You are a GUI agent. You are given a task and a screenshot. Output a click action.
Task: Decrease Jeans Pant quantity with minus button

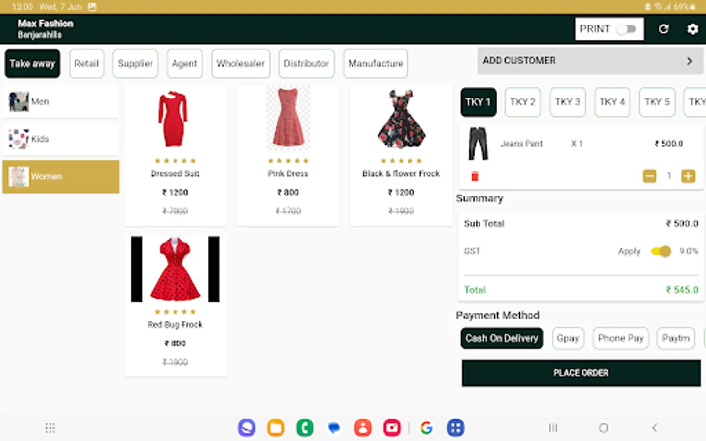click(x=650, y=176)
